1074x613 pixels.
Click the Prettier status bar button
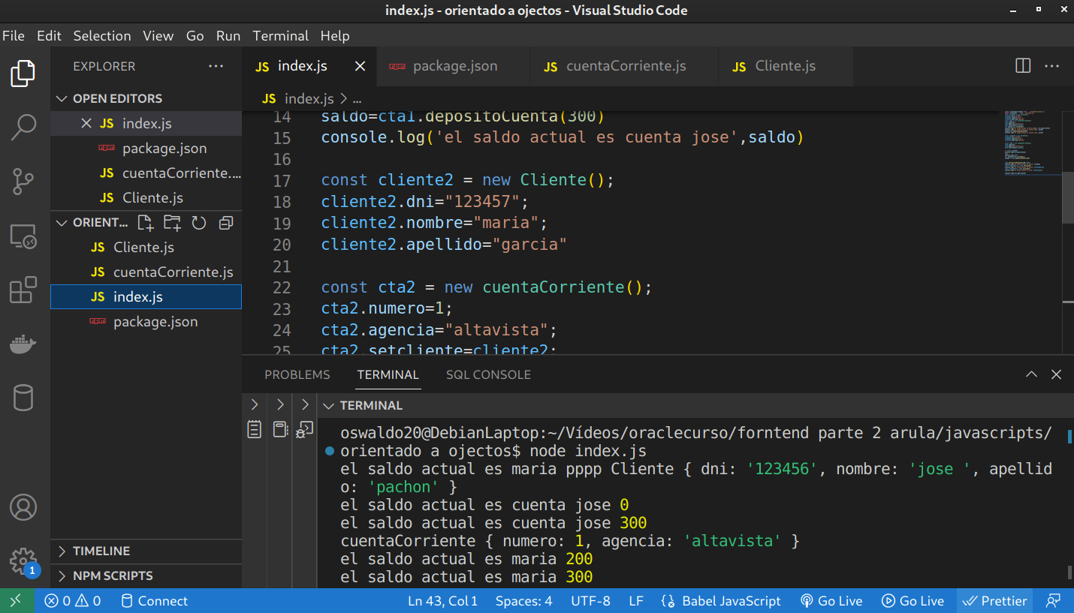[x=994, y=601]
